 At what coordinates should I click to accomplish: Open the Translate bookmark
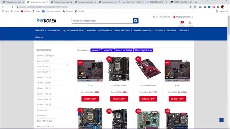click(68, 11)
